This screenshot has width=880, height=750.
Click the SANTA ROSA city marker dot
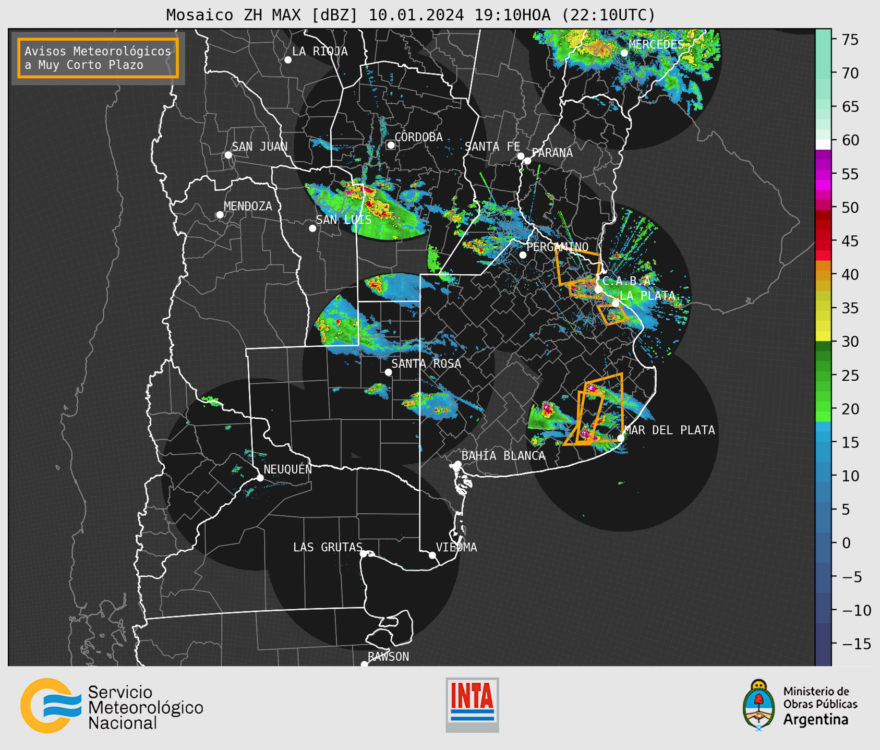388,372
